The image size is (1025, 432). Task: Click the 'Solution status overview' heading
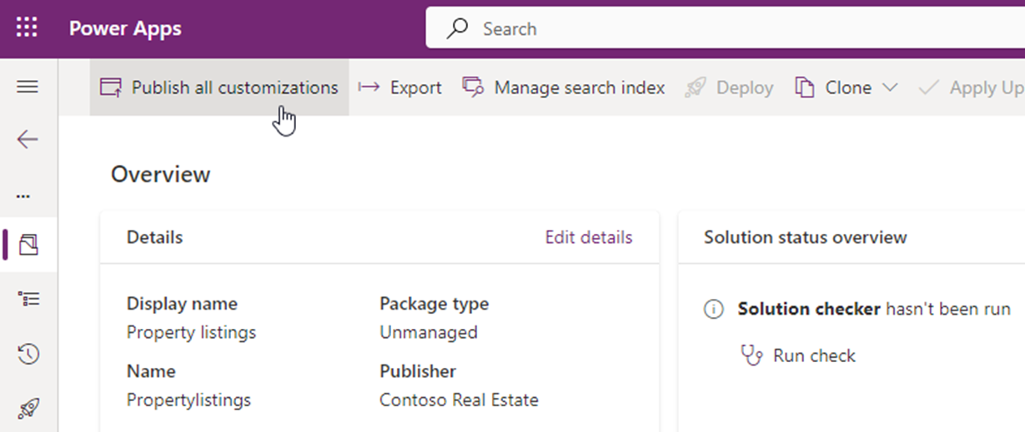click(806, 237)
